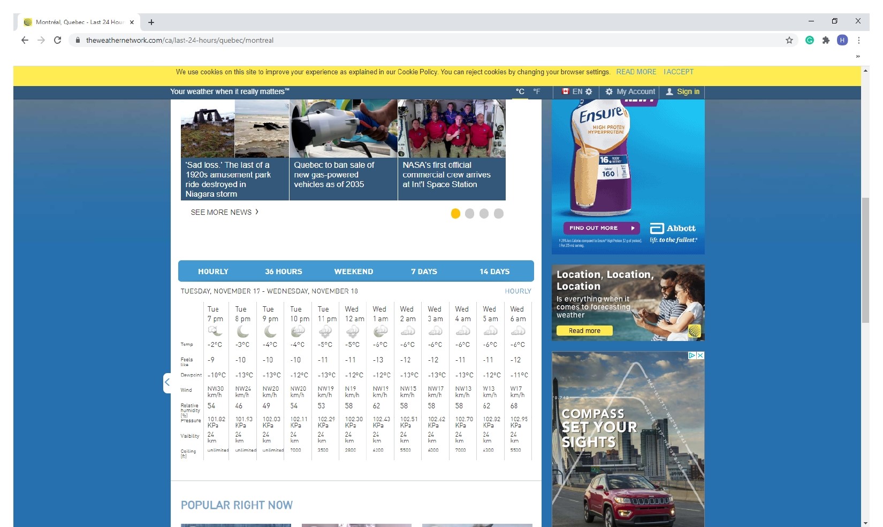Open the Grammarly extension icon
The image size is (883, 527).
click(x=810, y=40)
